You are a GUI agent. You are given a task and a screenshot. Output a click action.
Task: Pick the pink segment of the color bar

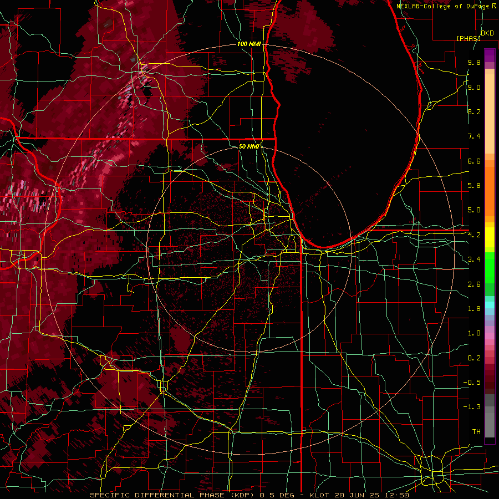[490, 336]
